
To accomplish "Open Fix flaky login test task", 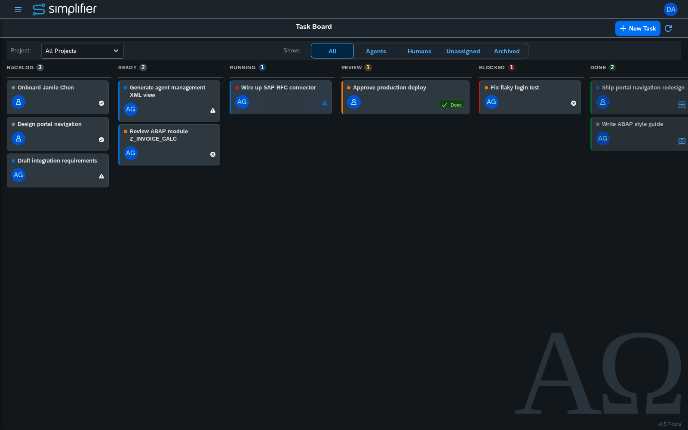I will 530,97.
